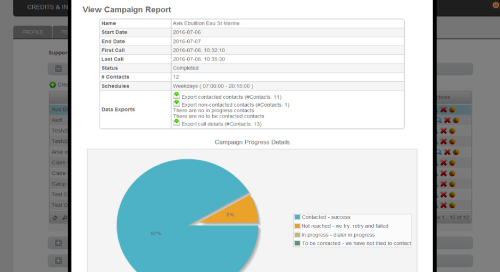500x272 pixels.
Task: Click the tan 'In progress' legend swatch
Action: 297,235
